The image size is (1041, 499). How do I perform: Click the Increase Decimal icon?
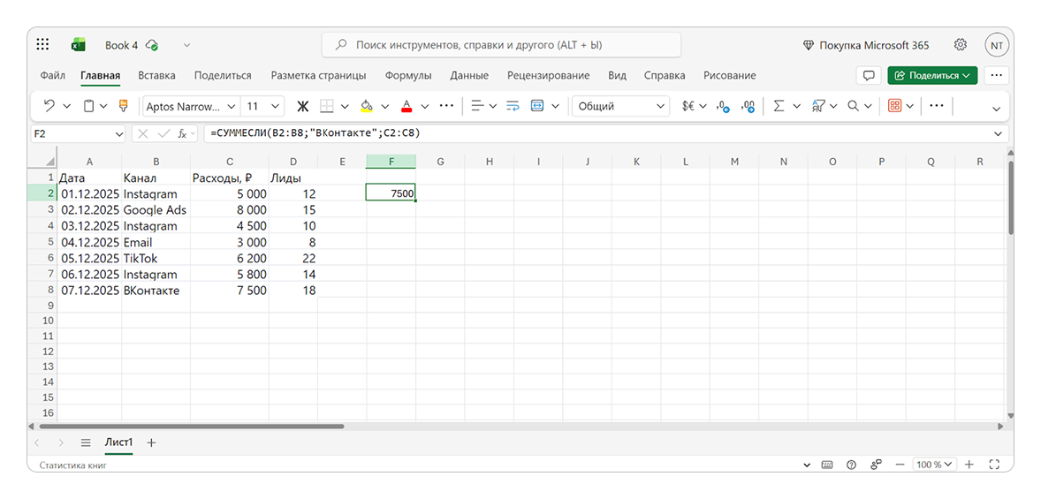point(724,106)
